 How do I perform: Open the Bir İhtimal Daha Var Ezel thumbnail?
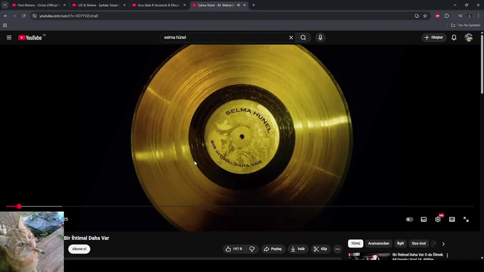point(369,257)
